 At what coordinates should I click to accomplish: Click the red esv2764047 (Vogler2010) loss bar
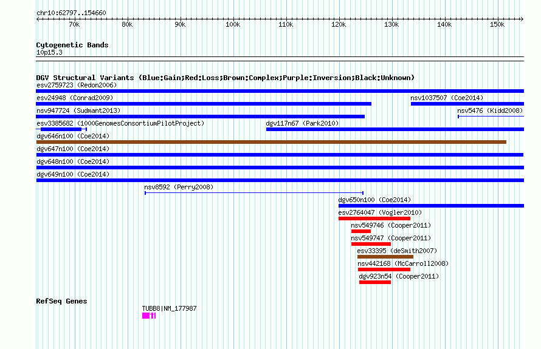374,219
